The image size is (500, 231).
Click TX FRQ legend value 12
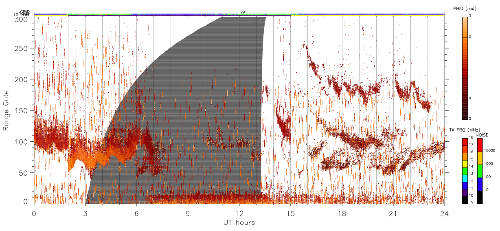tap(471, 181)
